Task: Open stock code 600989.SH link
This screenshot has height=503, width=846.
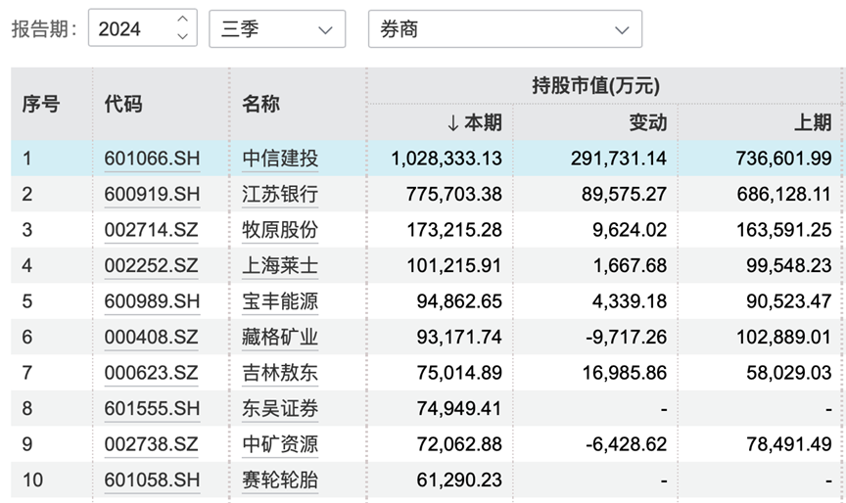Action: point(152,301)
